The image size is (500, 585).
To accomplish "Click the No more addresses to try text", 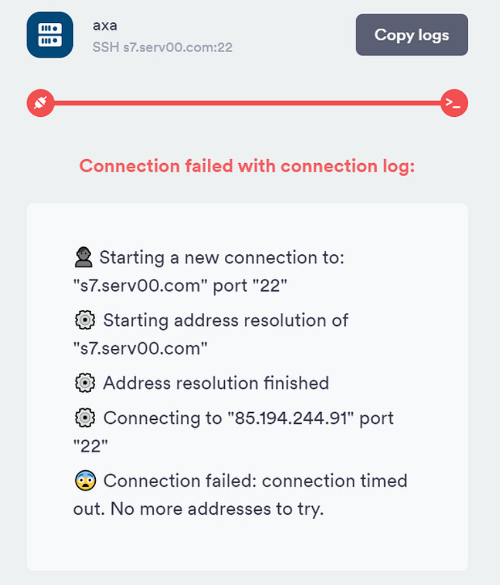I will click(x=217, y=509).
